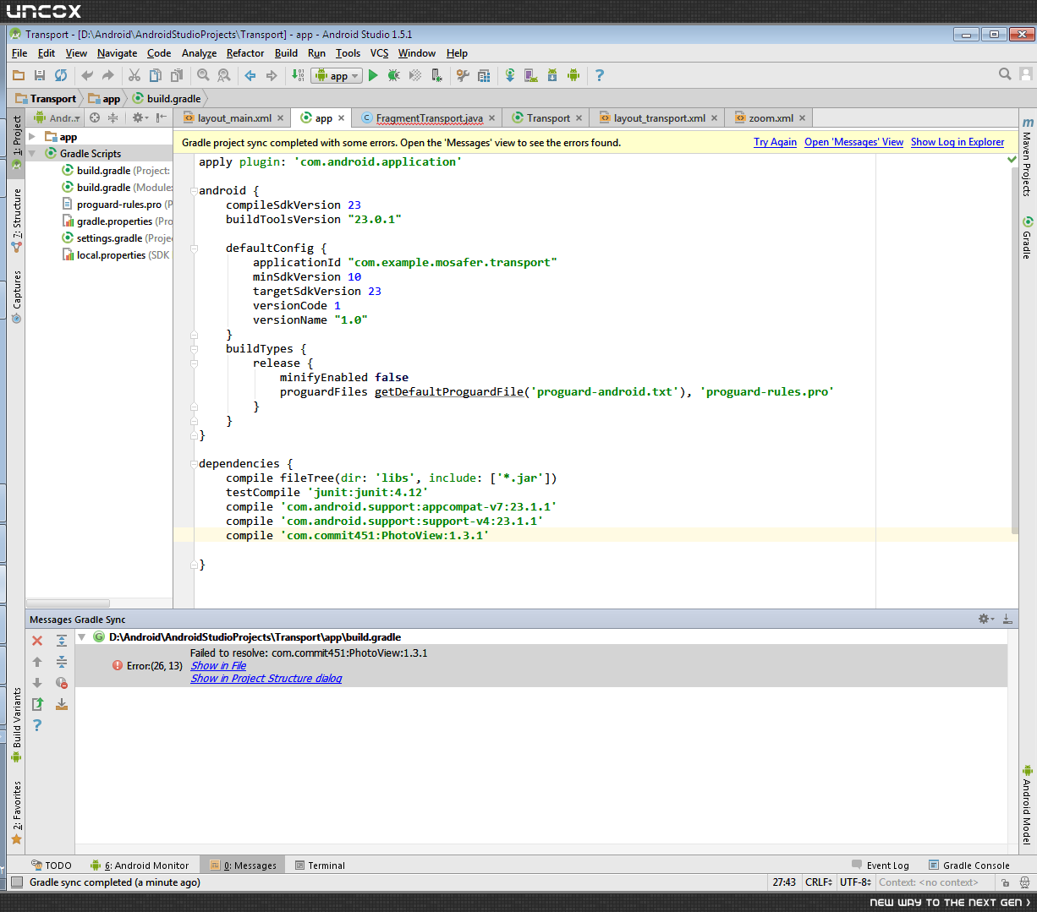Image resolution: width=1037 pixels, height=912 pixels.
Task: Open the Terminal tool window
Action: coord(320,866)
